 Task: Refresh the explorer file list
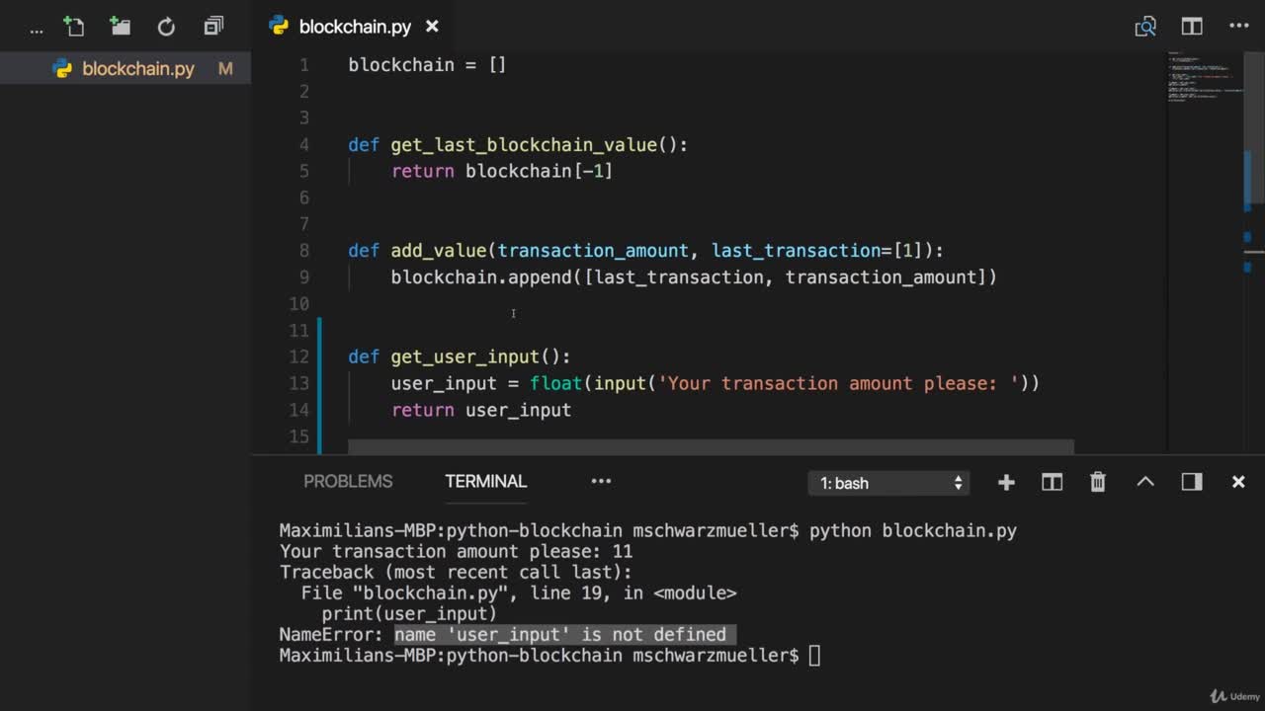click(166, 27)
